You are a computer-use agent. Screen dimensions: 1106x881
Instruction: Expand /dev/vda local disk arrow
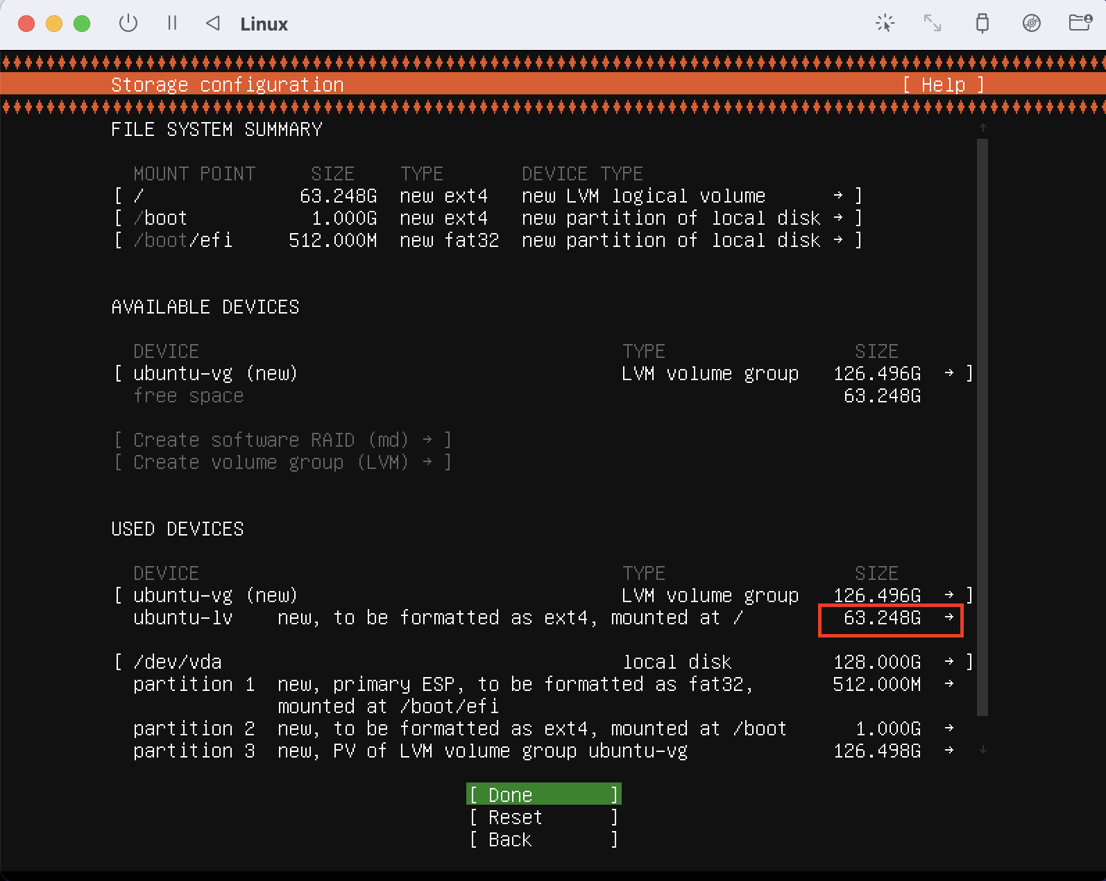[949, 662]
